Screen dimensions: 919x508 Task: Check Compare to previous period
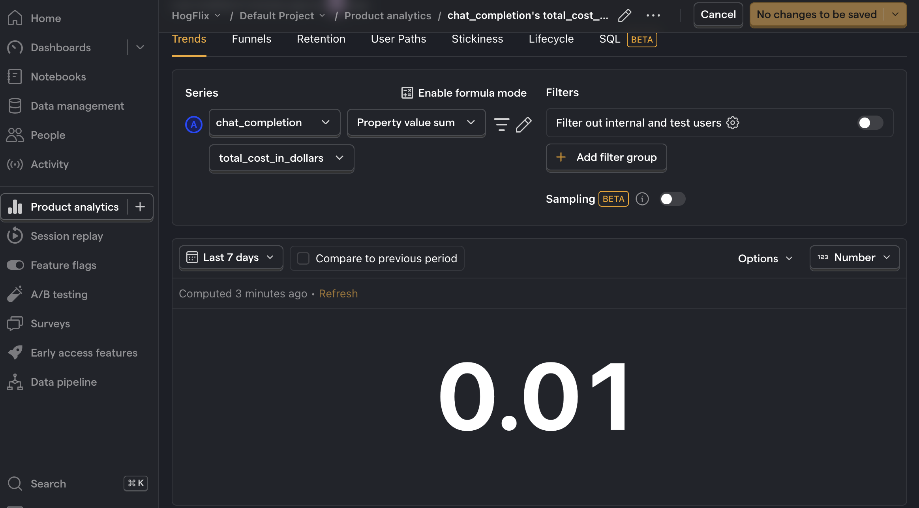(303, 258)
